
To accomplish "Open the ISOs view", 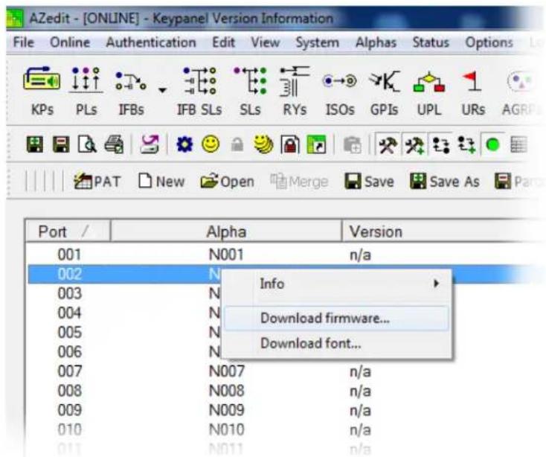I will 339,92.
